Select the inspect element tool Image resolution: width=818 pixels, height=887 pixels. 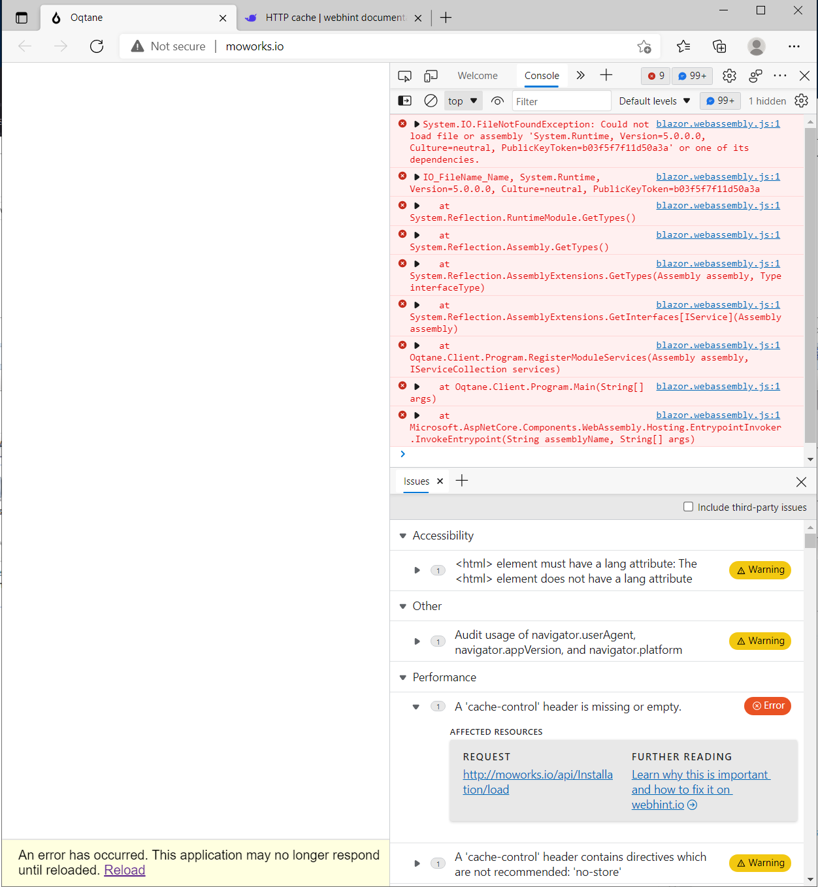coord(404,76)
